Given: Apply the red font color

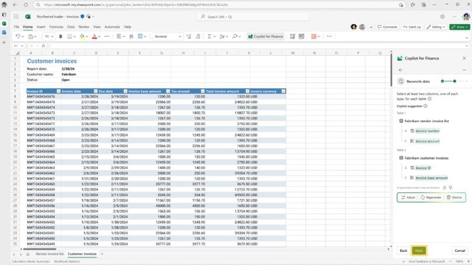Looking at the screenshot, I should [x=94, y=37].
